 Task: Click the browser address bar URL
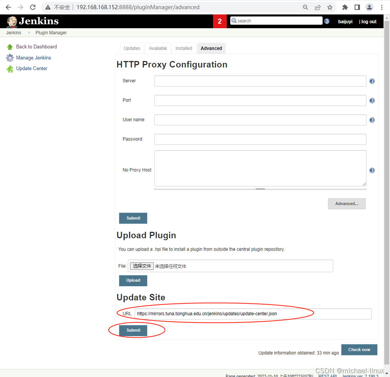pyautogui.click(x=138, y=7)
